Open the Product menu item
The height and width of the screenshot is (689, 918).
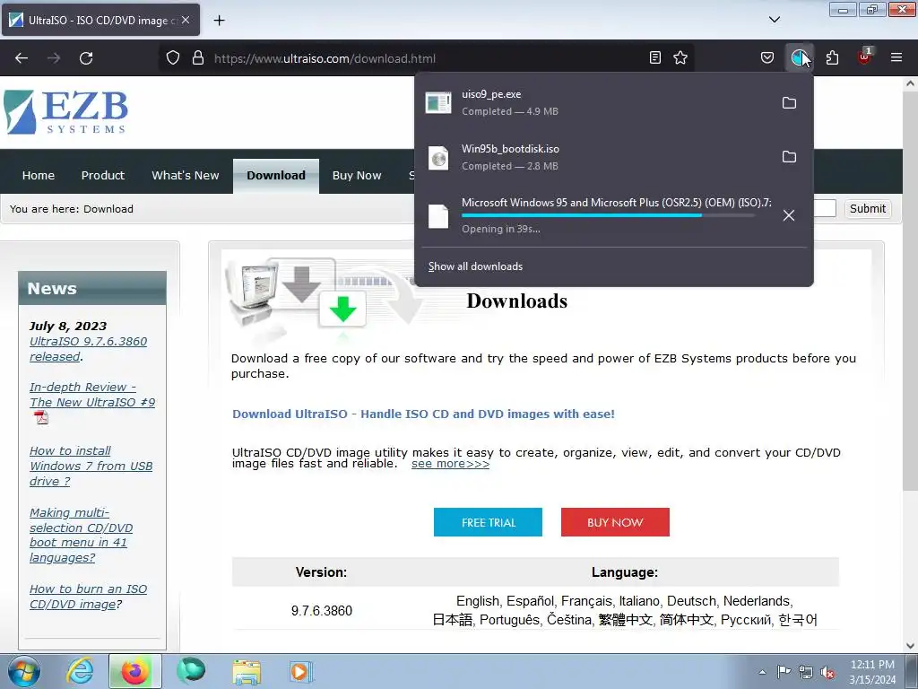coord(103,175)
